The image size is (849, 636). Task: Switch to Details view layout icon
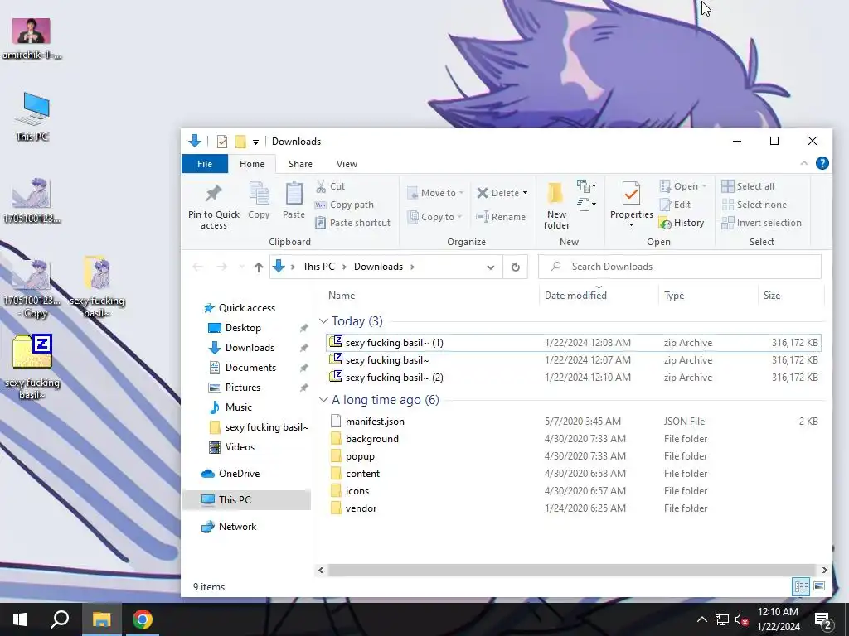801,586
